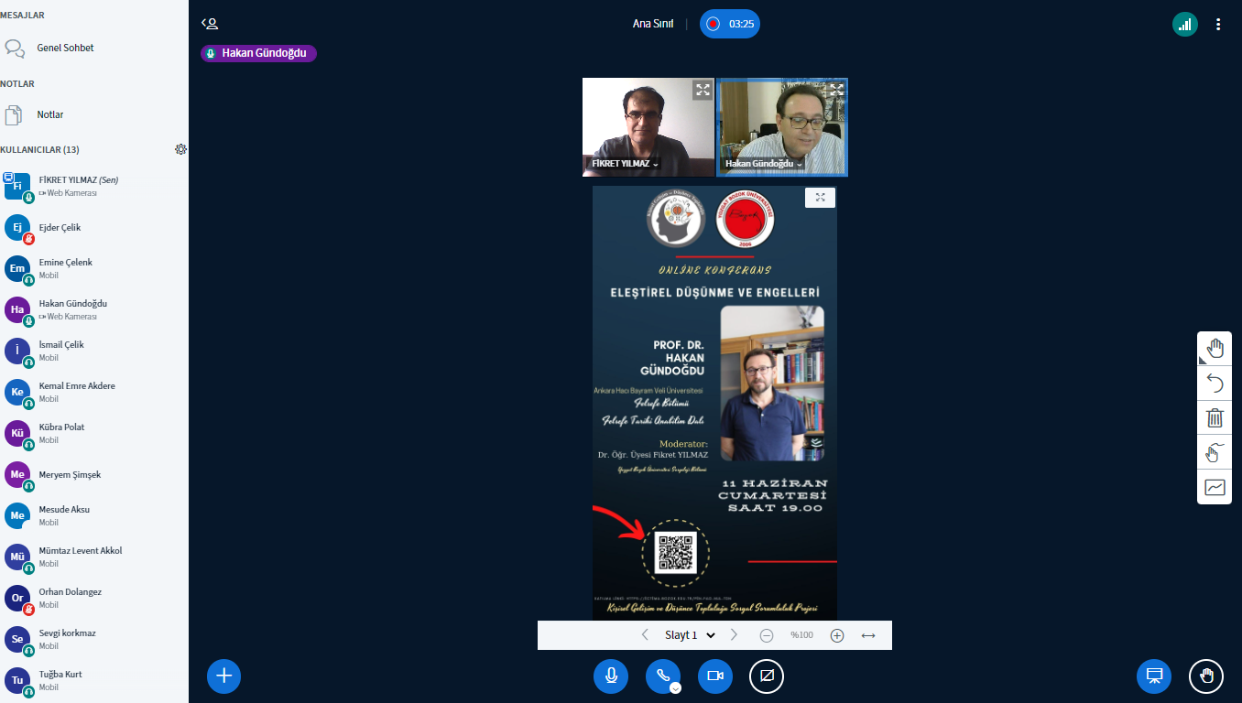Select user Emine Çelenk
1242x703 pixels.
(x=94, y=268)
